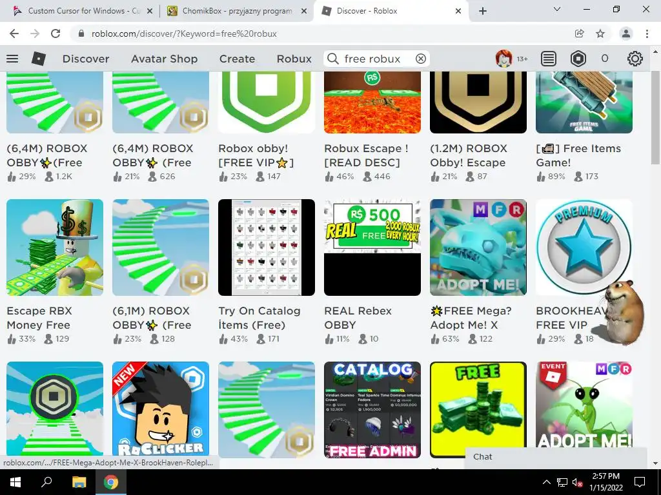Reload the current page

coord(56,34)
